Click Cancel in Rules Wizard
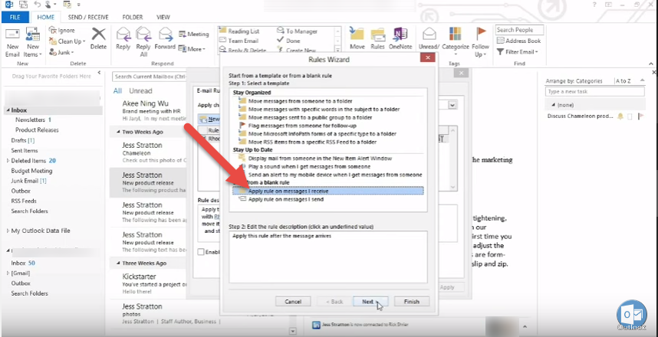 (x=293, y=301)
